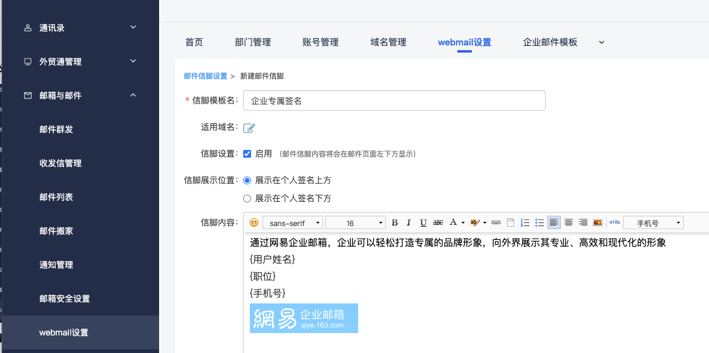Select the webmail设置 top tab
This screenshot has width=709, height=353.
coord(465,42)
